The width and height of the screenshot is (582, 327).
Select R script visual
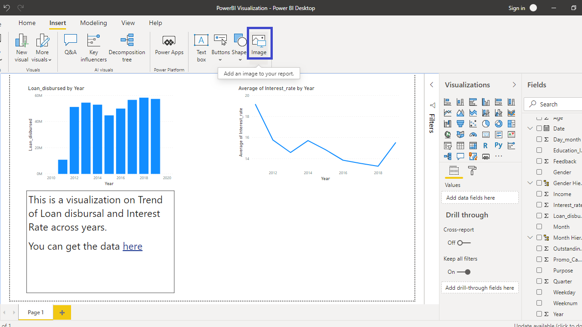(486, 146)
